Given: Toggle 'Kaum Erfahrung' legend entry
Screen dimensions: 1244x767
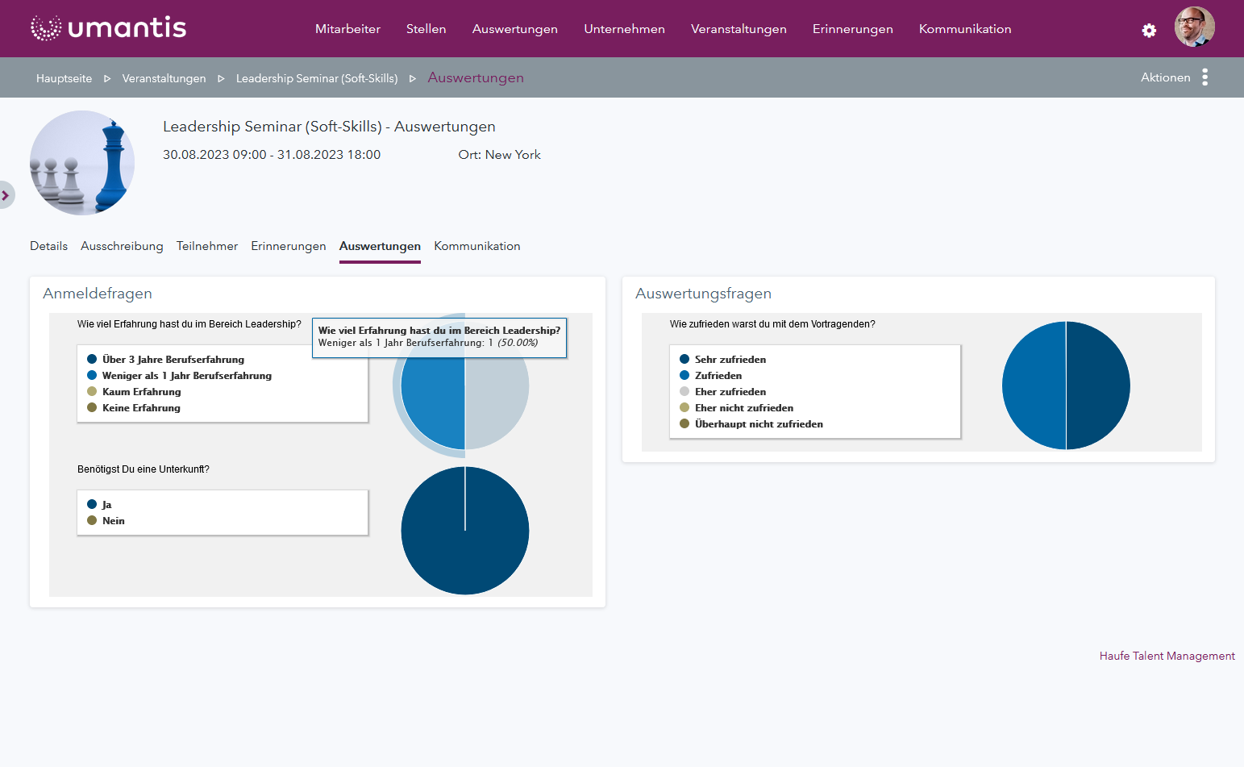Looking at the screenshot, I should [x=141, y=392].
